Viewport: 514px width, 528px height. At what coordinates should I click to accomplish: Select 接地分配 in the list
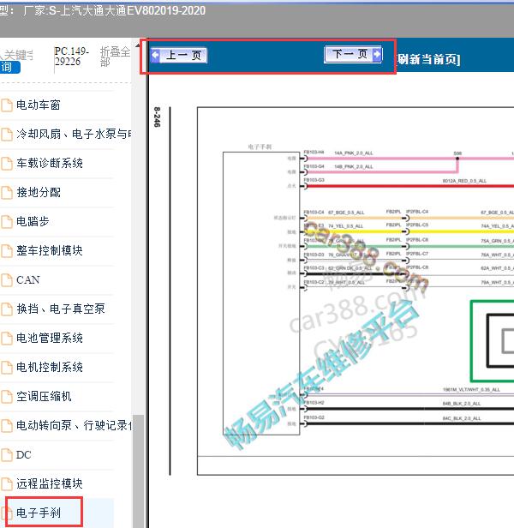(x=39, y=192)
